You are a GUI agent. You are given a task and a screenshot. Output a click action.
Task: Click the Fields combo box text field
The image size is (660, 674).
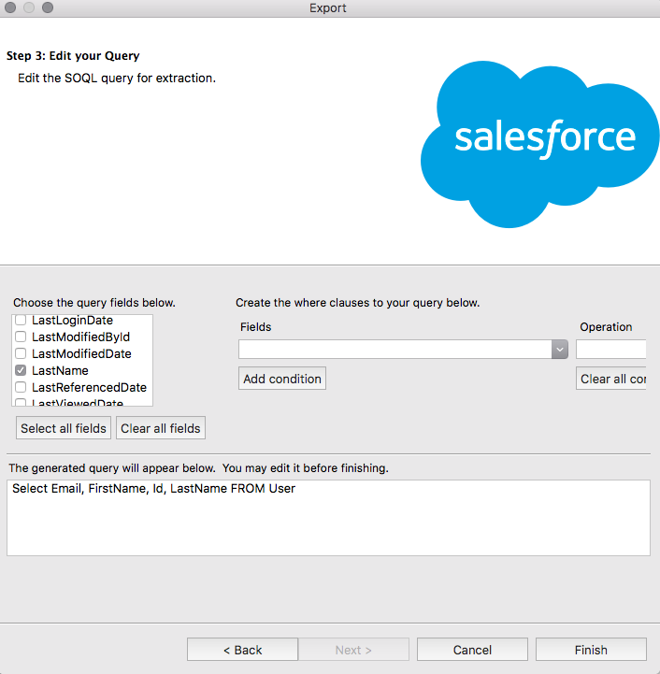point(395,349)
